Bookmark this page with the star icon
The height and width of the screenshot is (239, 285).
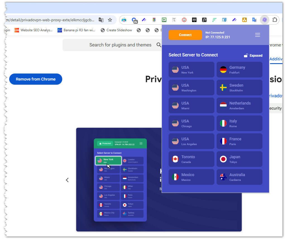[110, 20]
